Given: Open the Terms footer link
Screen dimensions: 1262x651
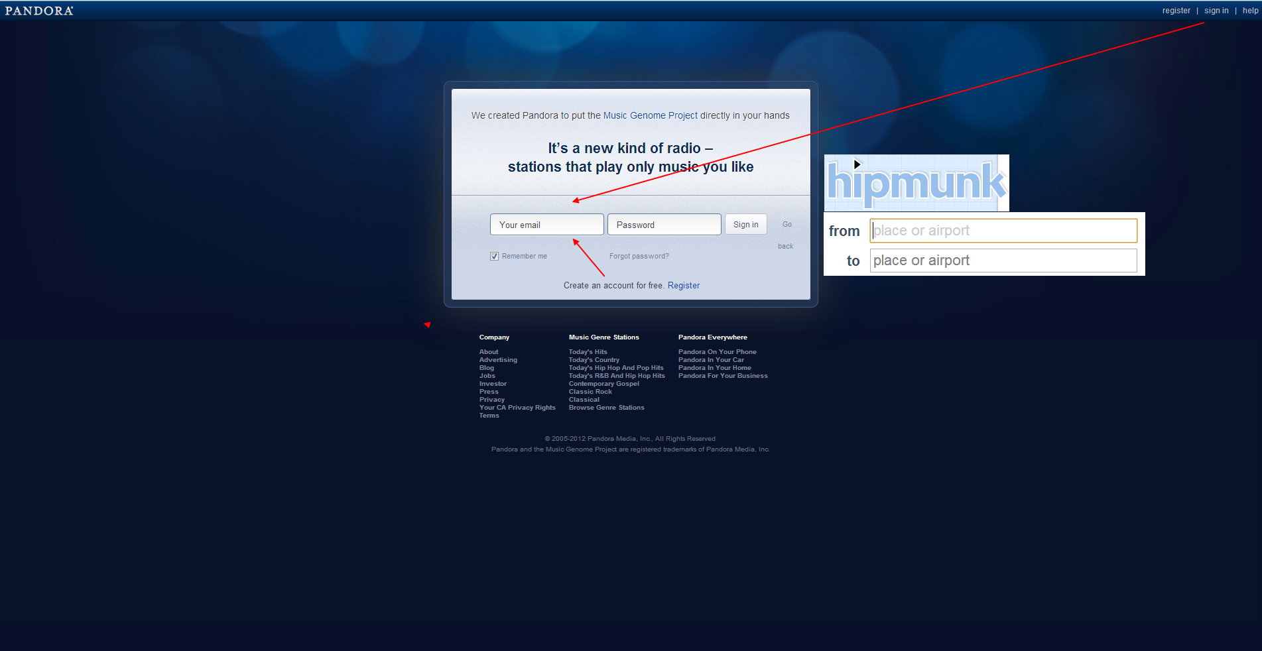Looking at the screenshot, I should [x=489, y=416].
